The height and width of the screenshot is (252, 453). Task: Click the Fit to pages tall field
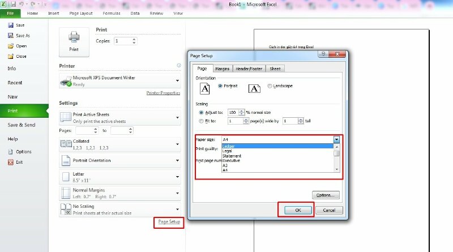click(x=290, y=121)
